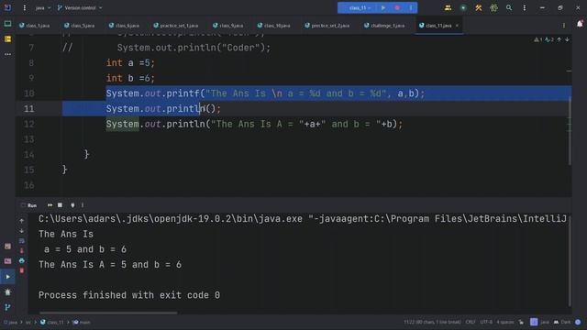Click java root in the breadcrumb bar
The height and width of the screenshot is (330, 587).
10,322
